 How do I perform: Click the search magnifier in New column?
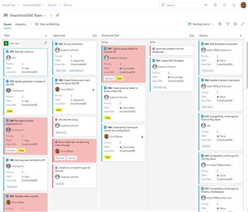46,43
